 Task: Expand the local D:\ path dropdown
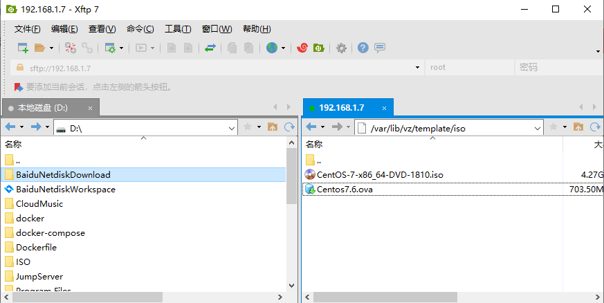[232, 128]
